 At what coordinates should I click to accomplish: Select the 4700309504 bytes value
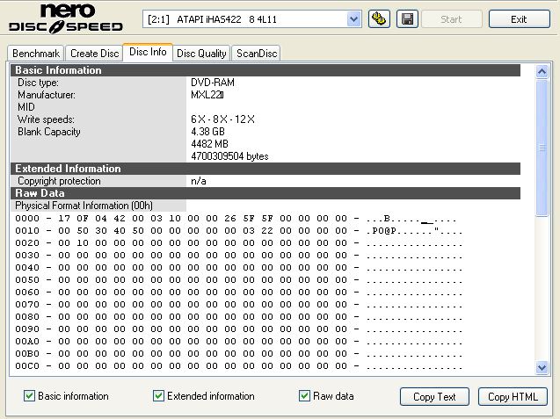(x=229, y=156)
